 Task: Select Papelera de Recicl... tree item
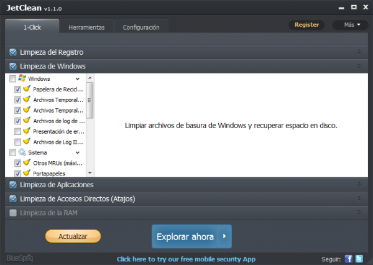click(x=58, y=90)
